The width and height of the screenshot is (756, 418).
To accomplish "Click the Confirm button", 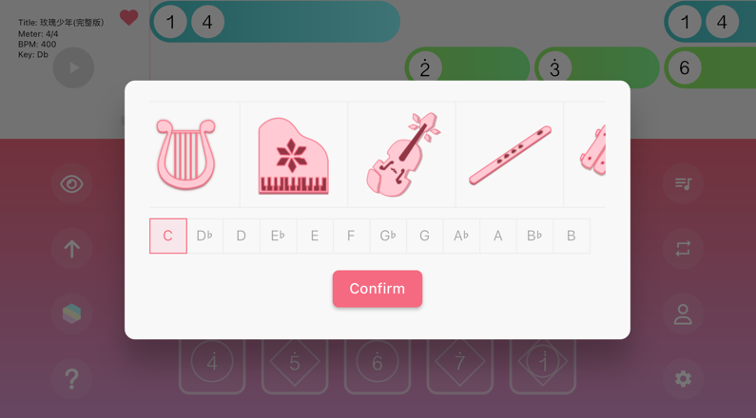I will tap(378, 289).
